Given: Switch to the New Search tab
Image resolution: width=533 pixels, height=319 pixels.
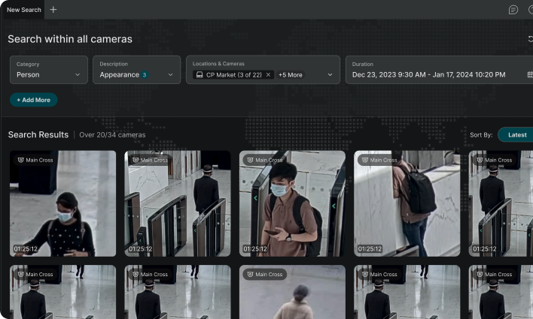Looking at the screenshot, I should coord(24,10).
